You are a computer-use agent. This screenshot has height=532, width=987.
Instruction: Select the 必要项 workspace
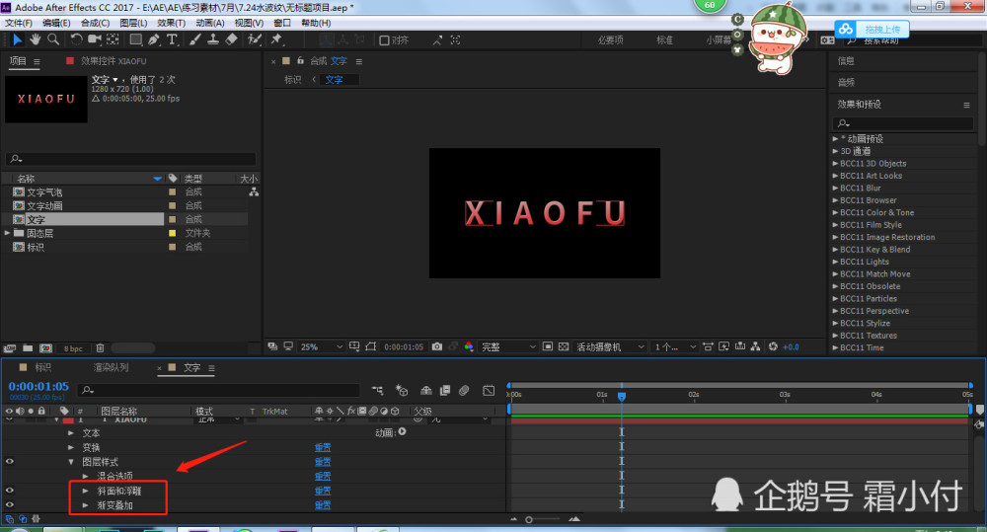click(x=610, y=40)
